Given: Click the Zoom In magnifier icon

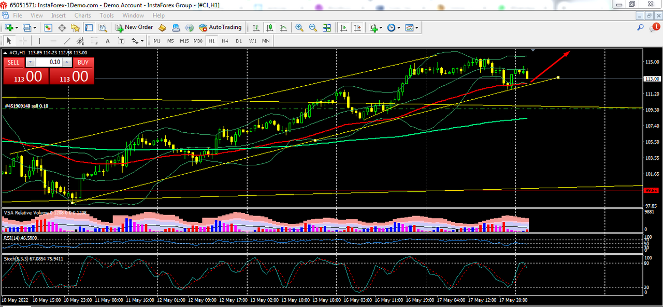Looking at the screenshot, I should coord(299,27).
